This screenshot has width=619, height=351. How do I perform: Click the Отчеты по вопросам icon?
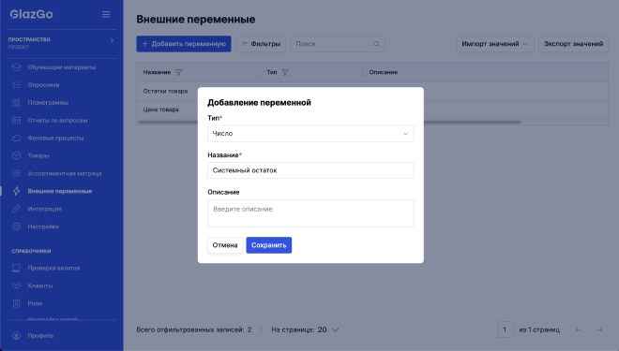(16, 121)
